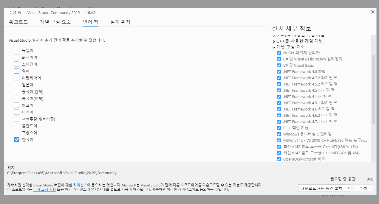Uncheck 최신 v142 빌드 도구용 C++ MFC
Viewport: 379px width, 204px height.
tap(279, 153)
